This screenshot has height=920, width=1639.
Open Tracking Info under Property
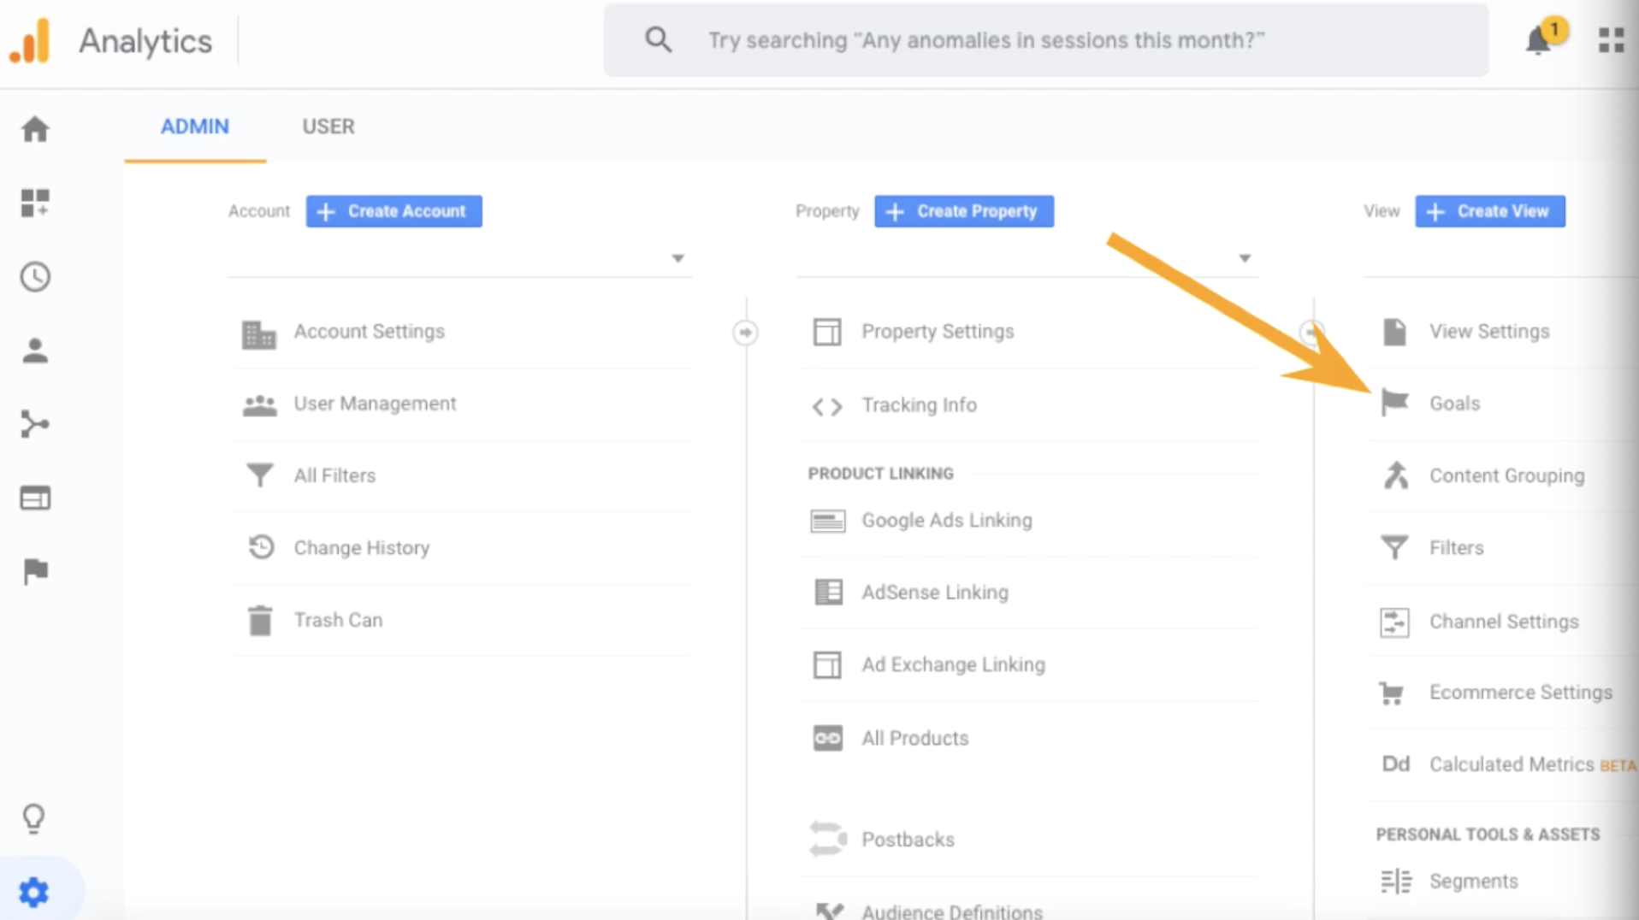click(919, 405)
